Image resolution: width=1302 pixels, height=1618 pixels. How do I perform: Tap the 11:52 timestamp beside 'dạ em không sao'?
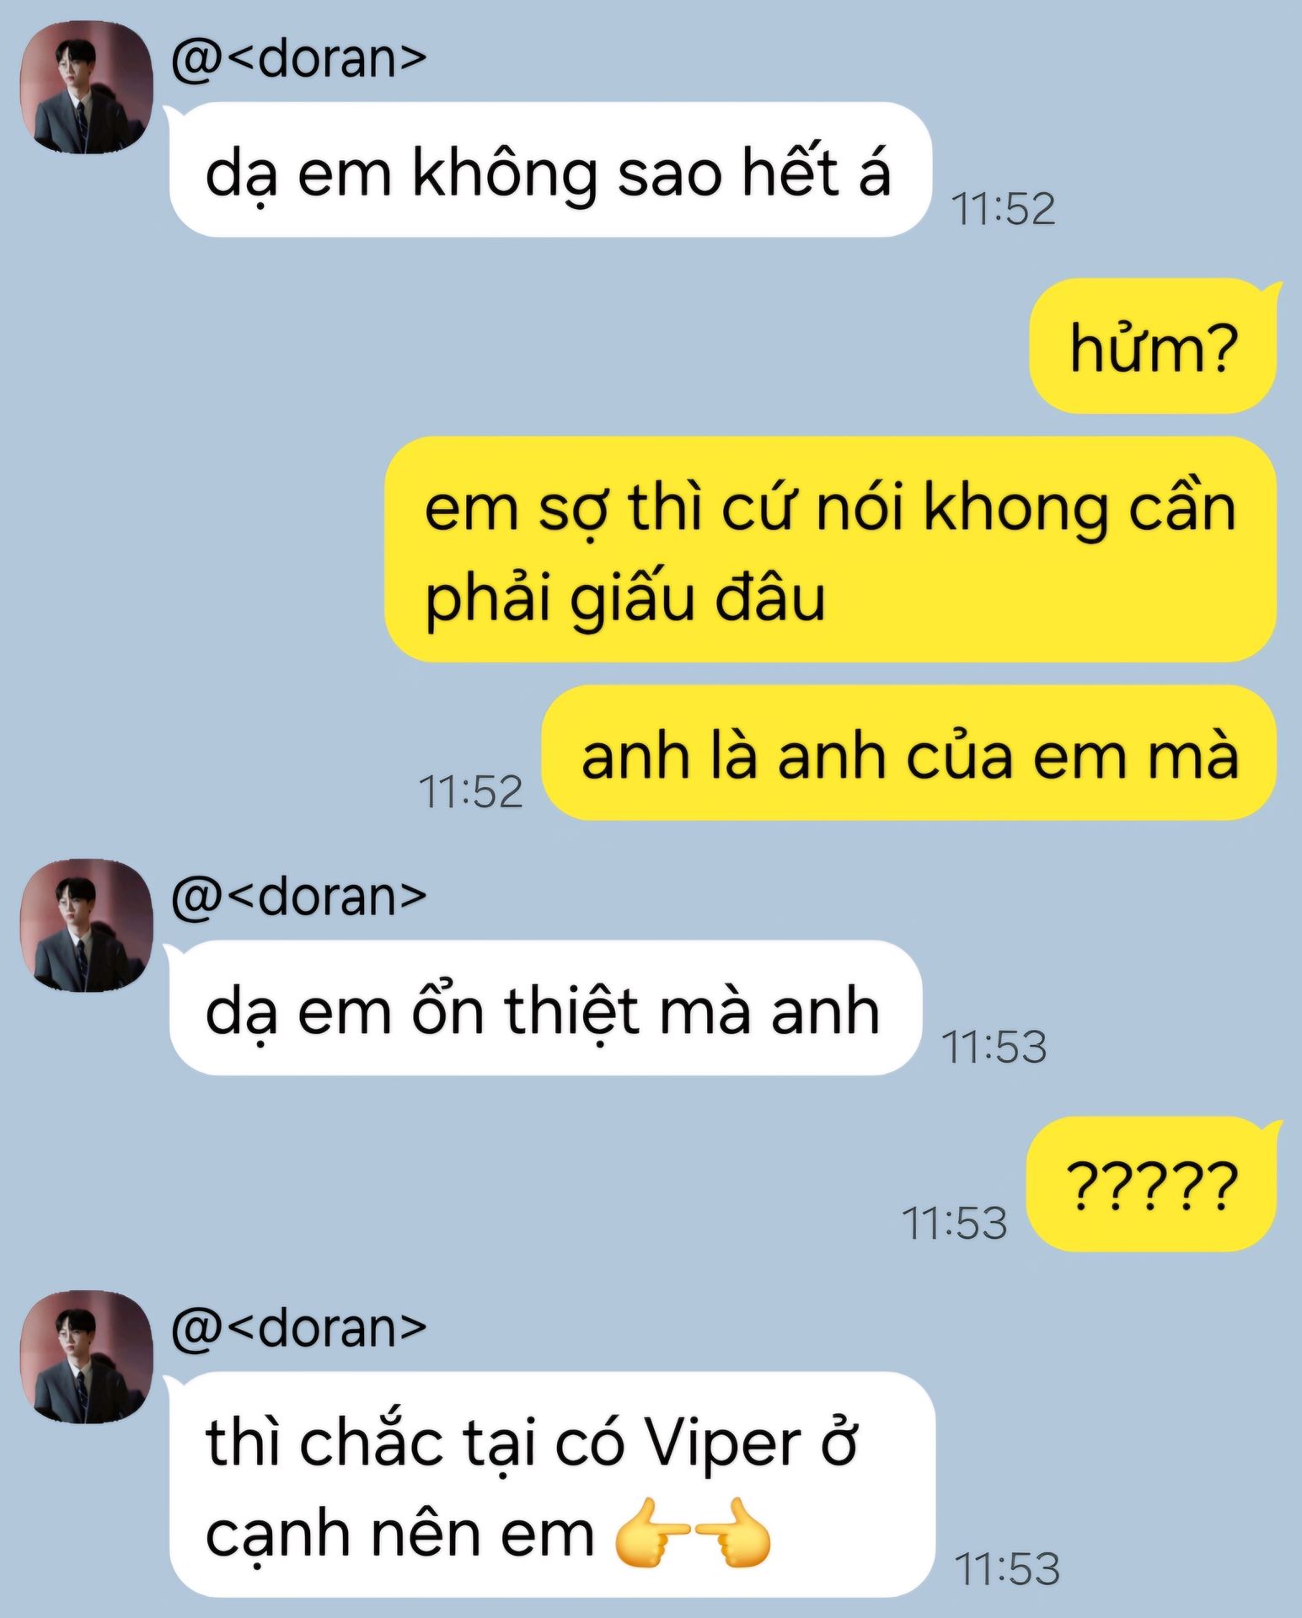click(x=1003, y=208)
